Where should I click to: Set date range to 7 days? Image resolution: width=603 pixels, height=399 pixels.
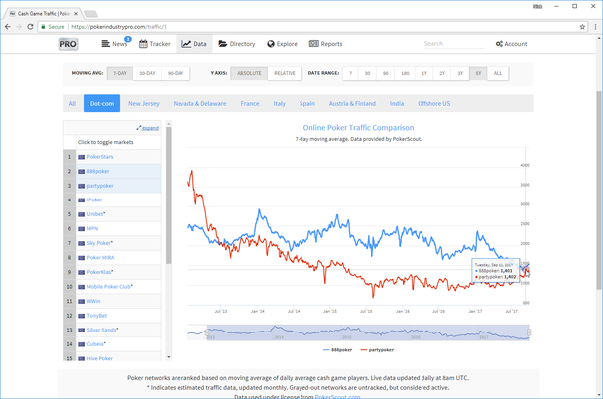point(350,73)
